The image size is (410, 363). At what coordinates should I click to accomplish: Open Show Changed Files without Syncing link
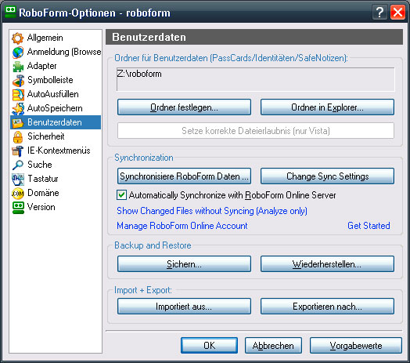(212, 211)
